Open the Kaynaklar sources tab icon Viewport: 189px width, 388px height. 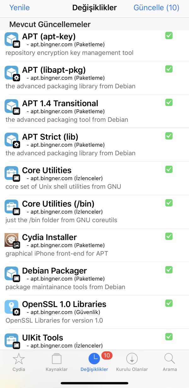click(x=57, y=359)
